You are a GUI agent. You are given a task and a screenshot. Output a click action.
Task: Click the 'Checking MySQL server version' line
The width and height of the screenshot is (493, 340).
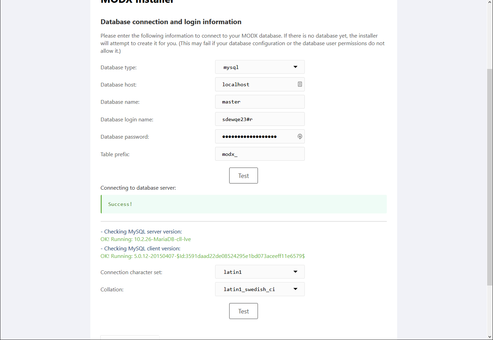tap(141, 232)
